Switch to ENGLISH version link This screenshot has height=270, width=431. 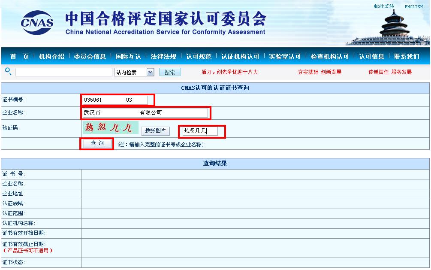pos(414,6)
